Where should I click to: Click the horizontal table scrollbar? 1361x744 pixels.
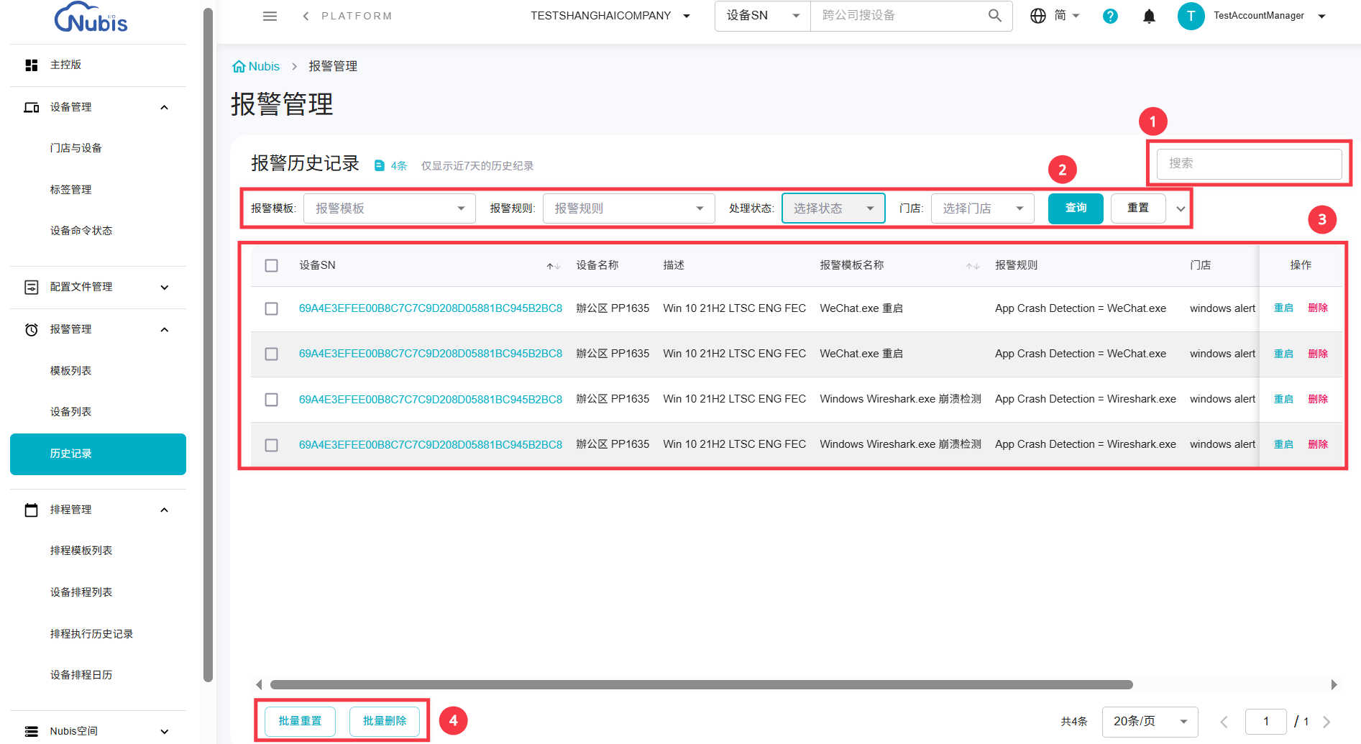pos(701,684)
